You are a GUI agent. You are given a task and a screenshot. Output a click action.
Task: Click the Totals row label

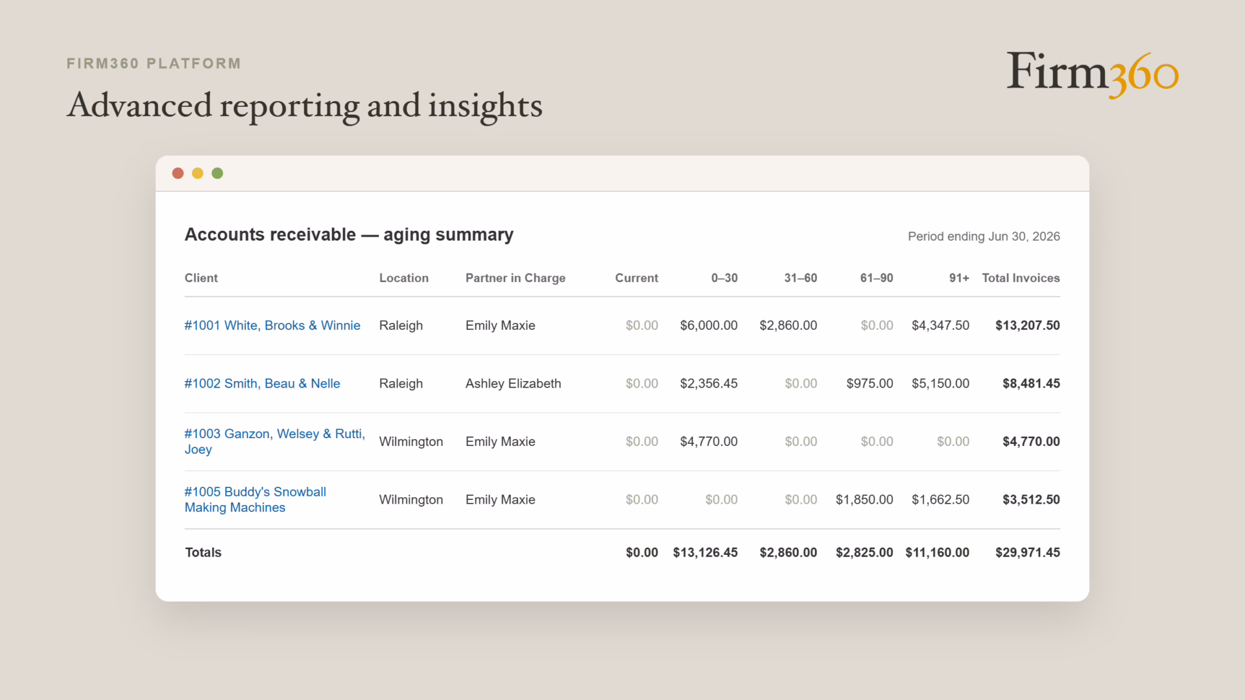coord(203,552)
